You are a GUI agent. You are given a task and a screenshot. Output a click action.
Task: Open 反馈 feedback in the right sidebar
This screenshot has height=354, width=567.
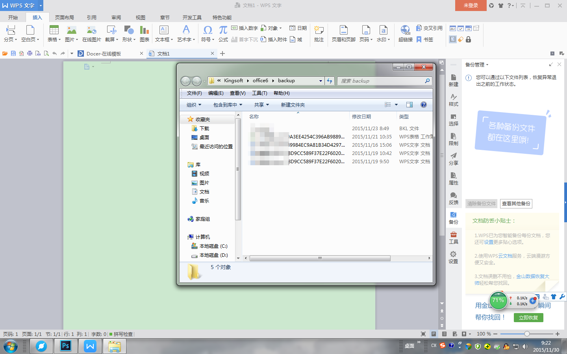453,198
